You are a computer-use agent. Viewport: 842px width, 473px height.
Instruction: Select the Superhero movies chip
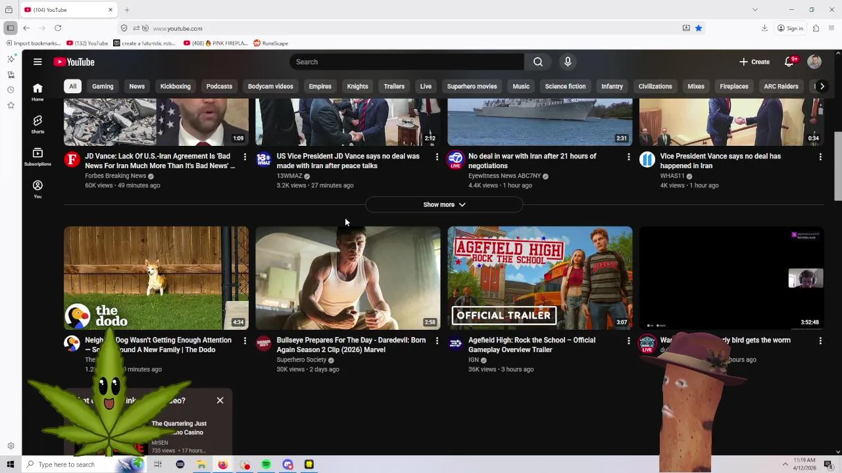click(472, 86)
